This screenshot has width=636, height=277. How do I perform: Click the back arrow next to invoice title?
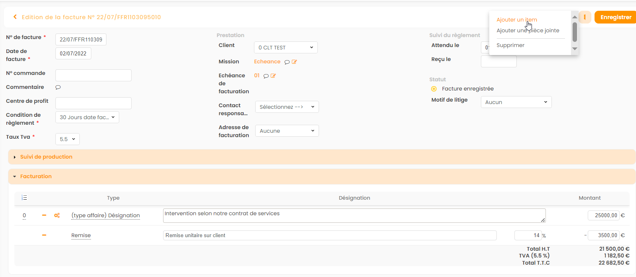tap(15, 17)
